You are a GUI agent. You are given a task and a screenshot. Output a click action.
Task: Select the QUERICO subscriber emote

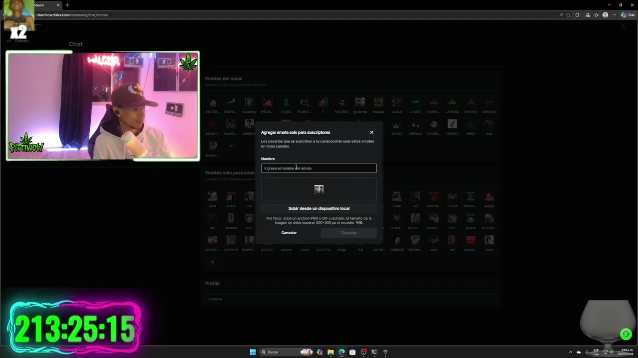coord(231,243)
